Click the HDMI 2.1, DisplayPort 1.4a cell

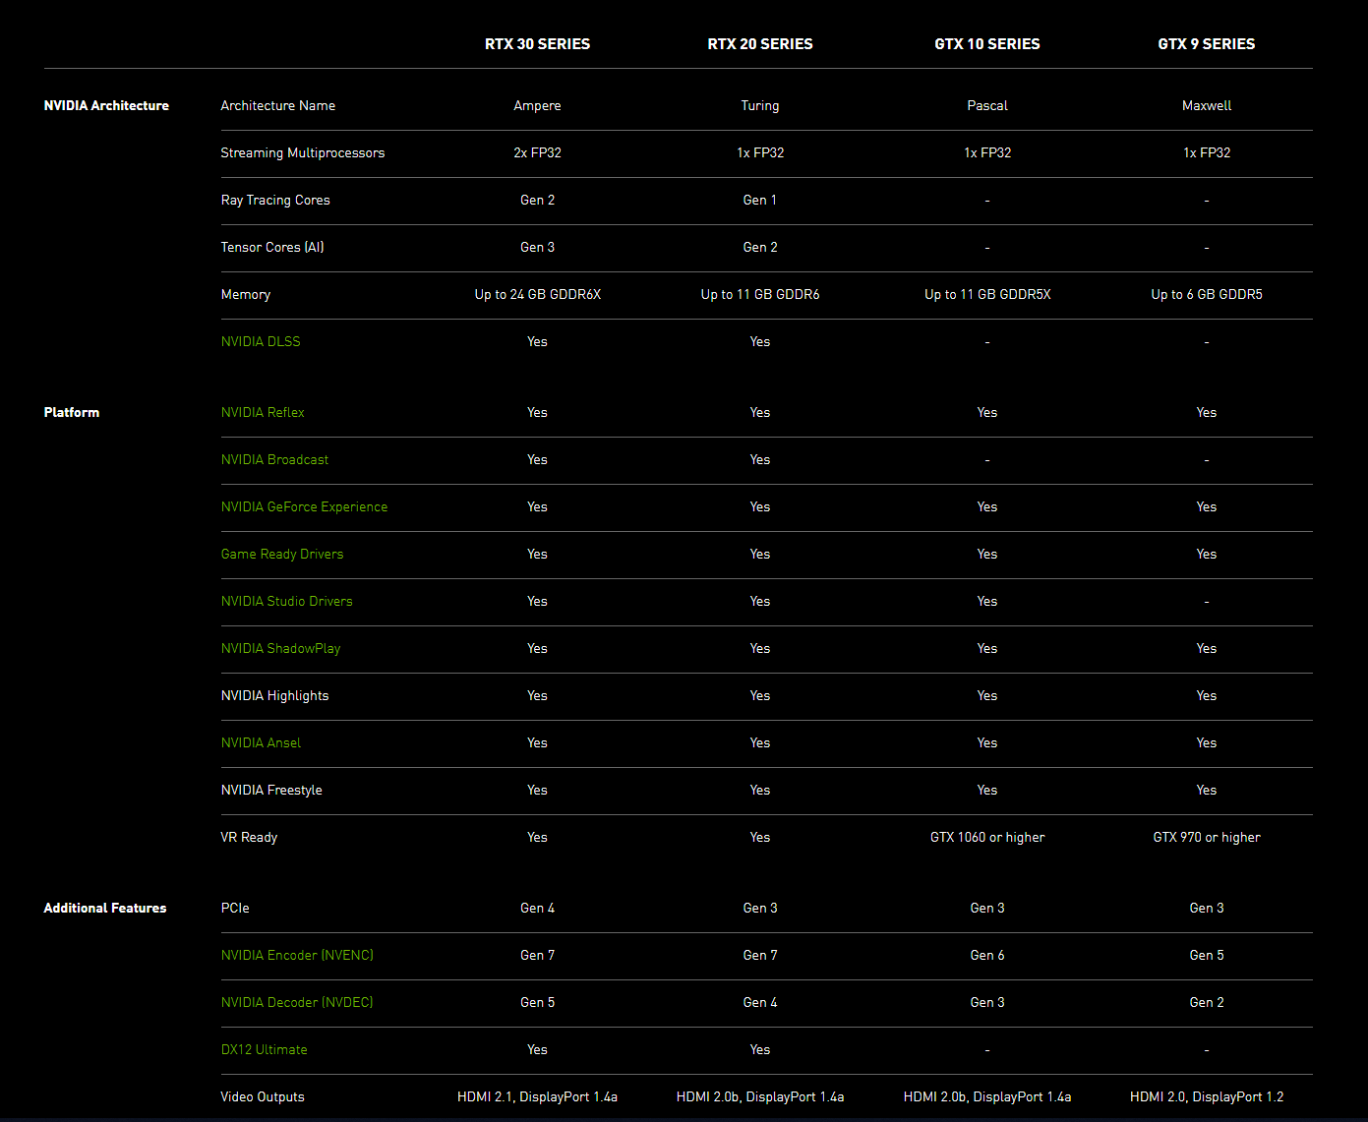point(537,1096)
